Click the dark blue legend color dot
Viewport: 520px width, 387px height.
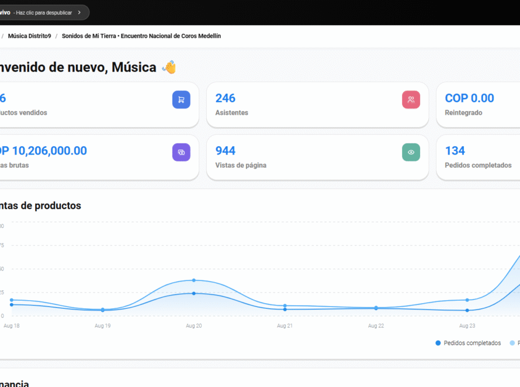click(438, 343)
